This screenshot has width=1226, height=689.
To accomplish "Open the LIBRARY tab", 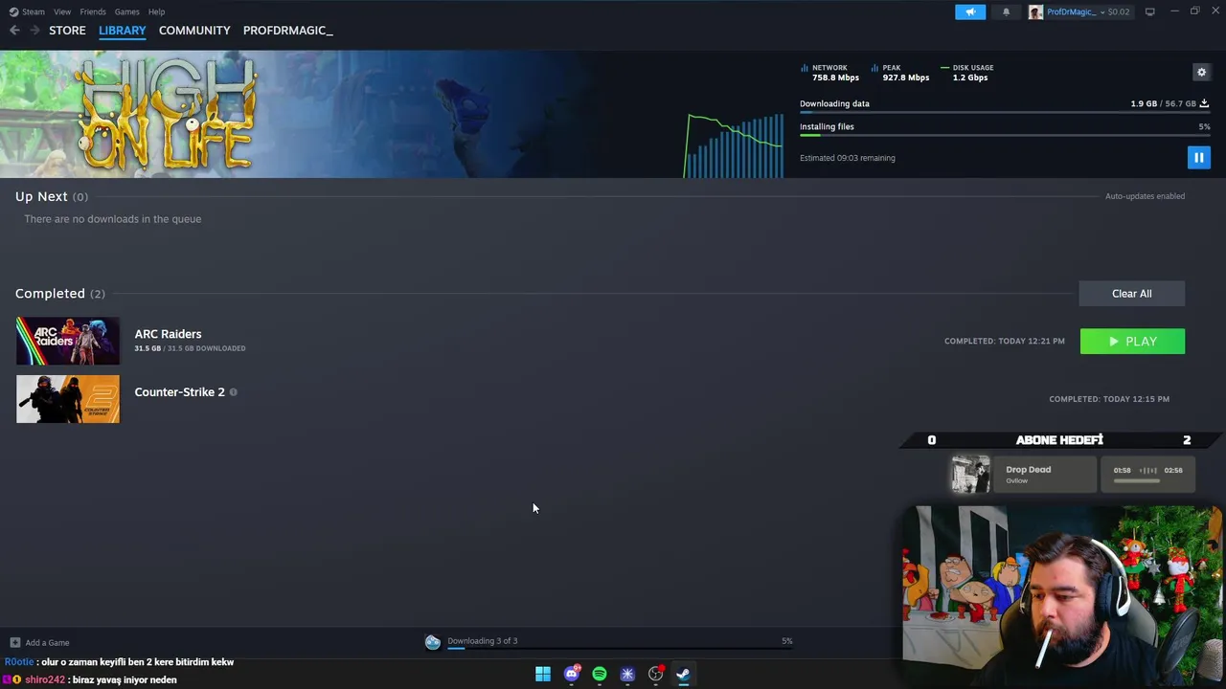I will [x=123, y=31].
